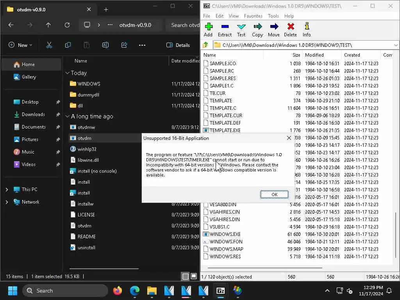Click OK in the Unsupported 16-Bit dialog
This screenshot has width=400, height=300.
coord(274,195)
